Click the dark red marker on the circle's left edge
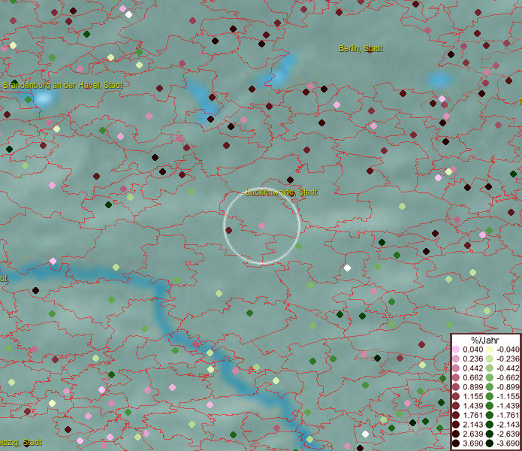 pyautogui.click(x=229, y=230)
